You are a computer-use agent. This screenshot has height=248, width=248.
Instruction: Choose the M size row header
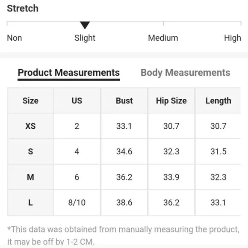[x=30, y=177]
